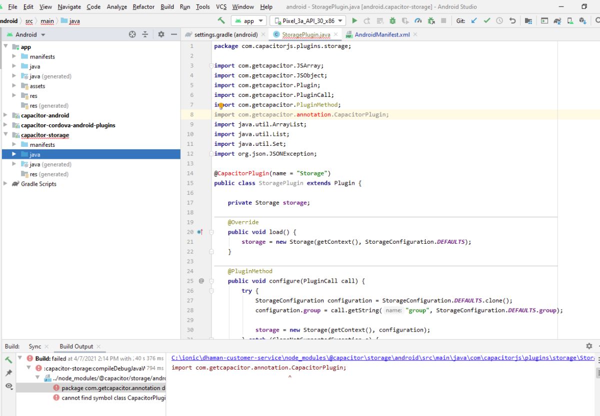Close the StoragePlugin.java tab
The height and width of the screenshot is (416, 600).
[335, 34]
